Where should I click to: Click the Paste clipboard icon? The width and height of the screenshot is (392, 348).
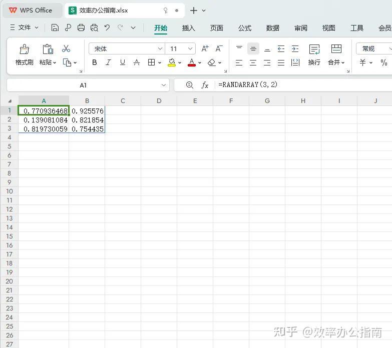(x=48, y=49)
